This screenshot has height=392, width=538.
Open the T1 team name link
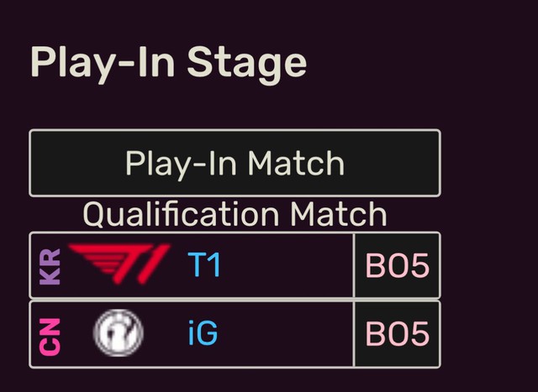(204, 265)
